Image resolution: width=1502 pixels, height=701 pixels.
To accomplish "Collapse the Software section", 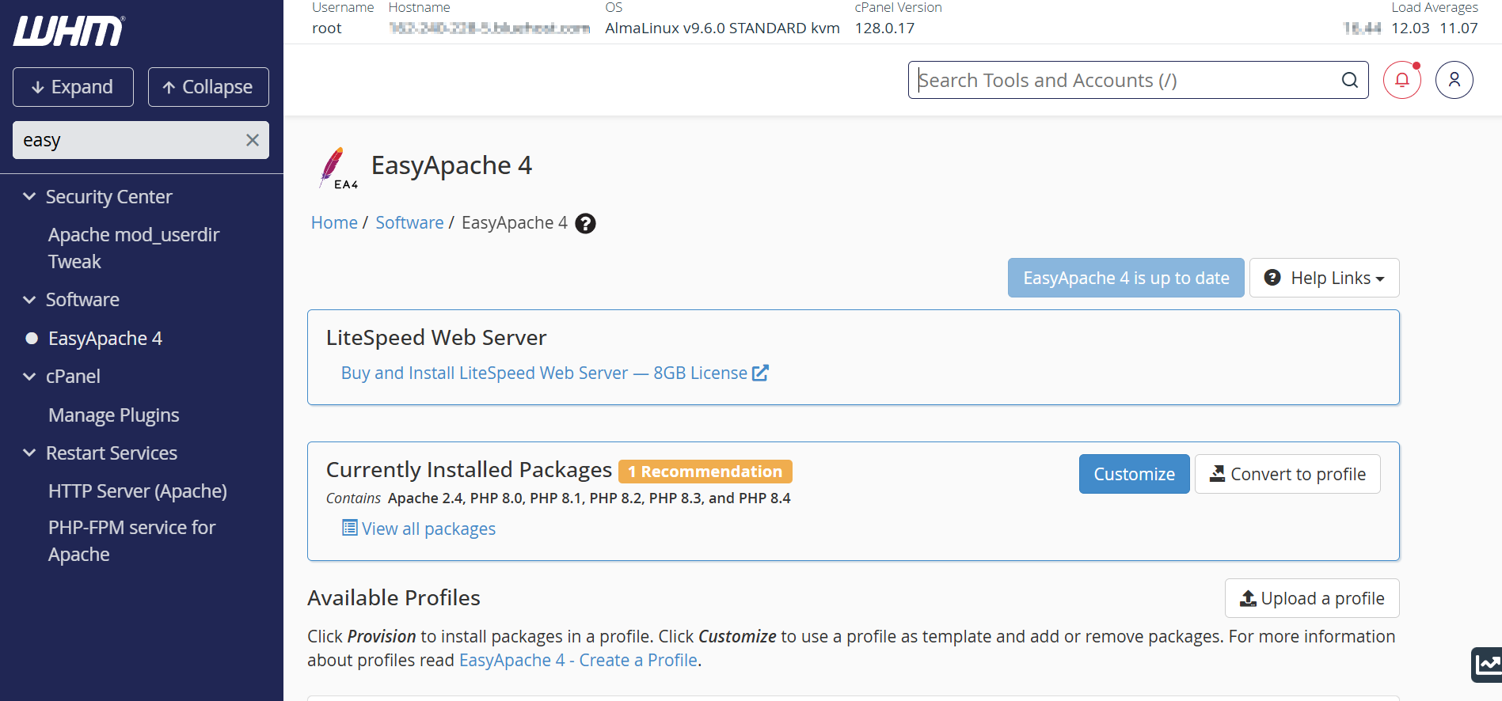I will click(29, 300).
